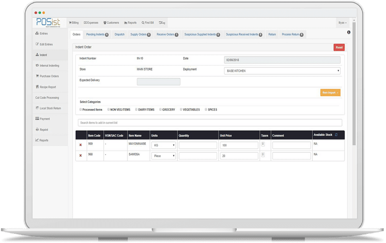Viewport: 386px width, 243px height.
Task: Open Suspicious Supplied Indents tab
Action: tap(202, 34)
